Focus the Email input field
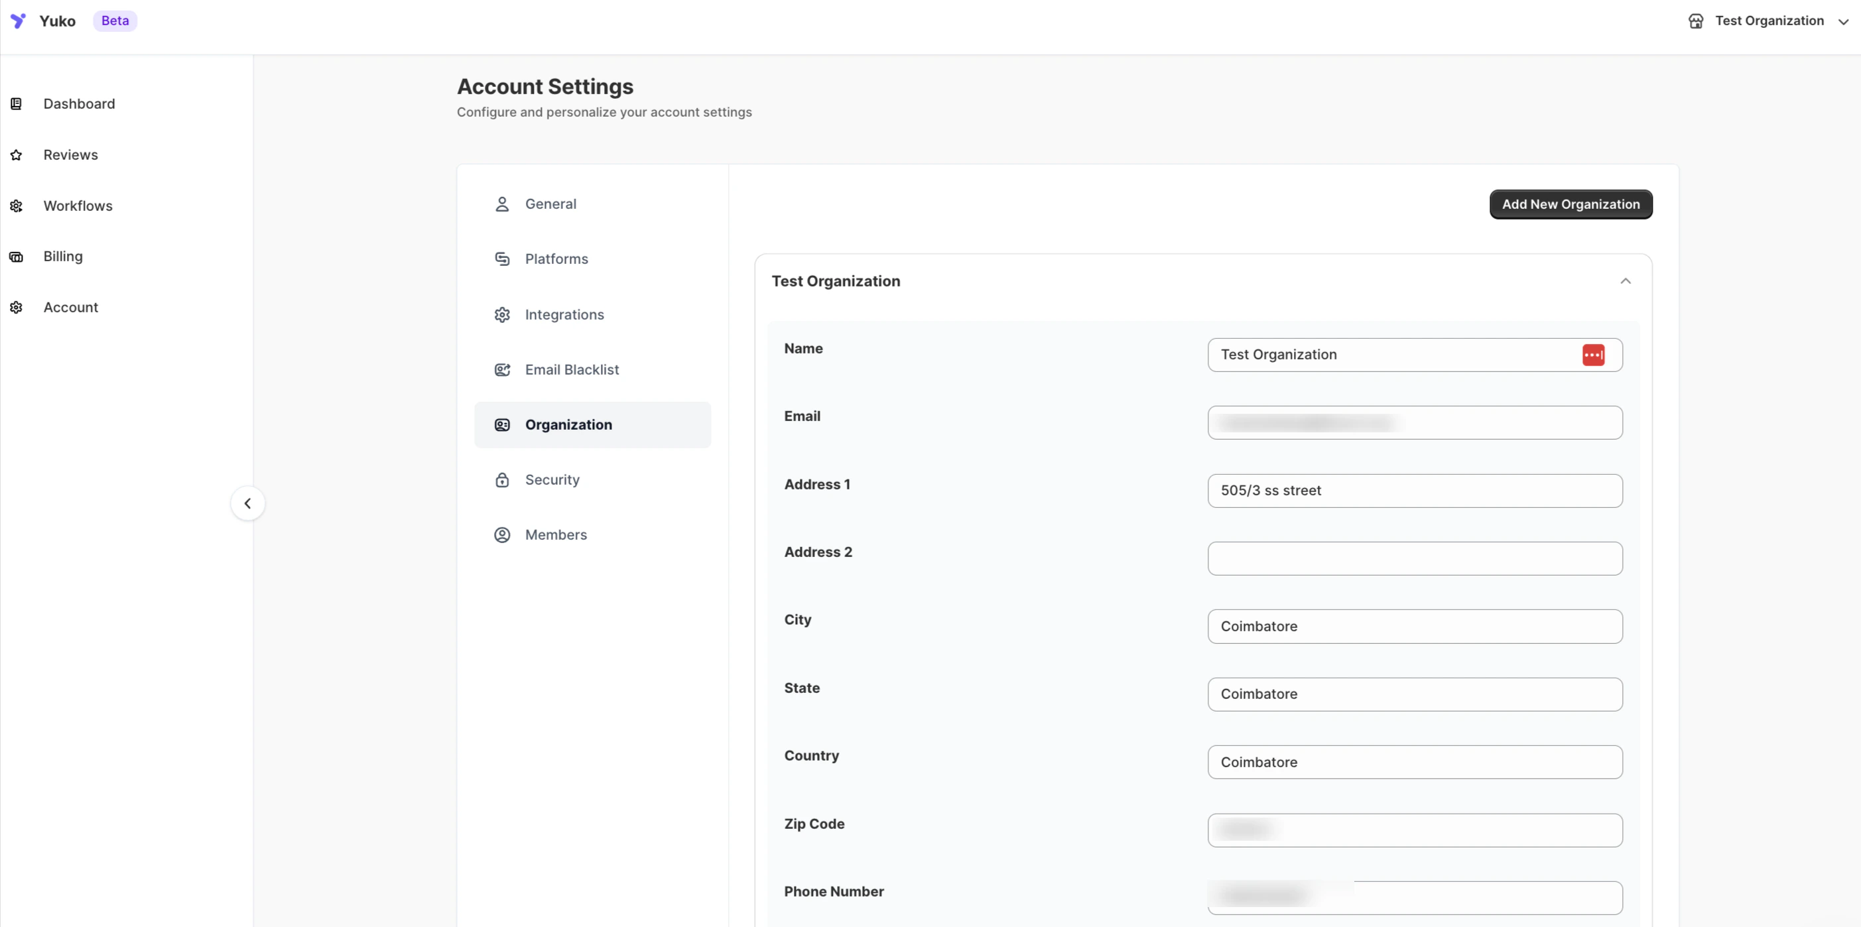This screenshot has width=1861, height=927. tap(1415, 422)
